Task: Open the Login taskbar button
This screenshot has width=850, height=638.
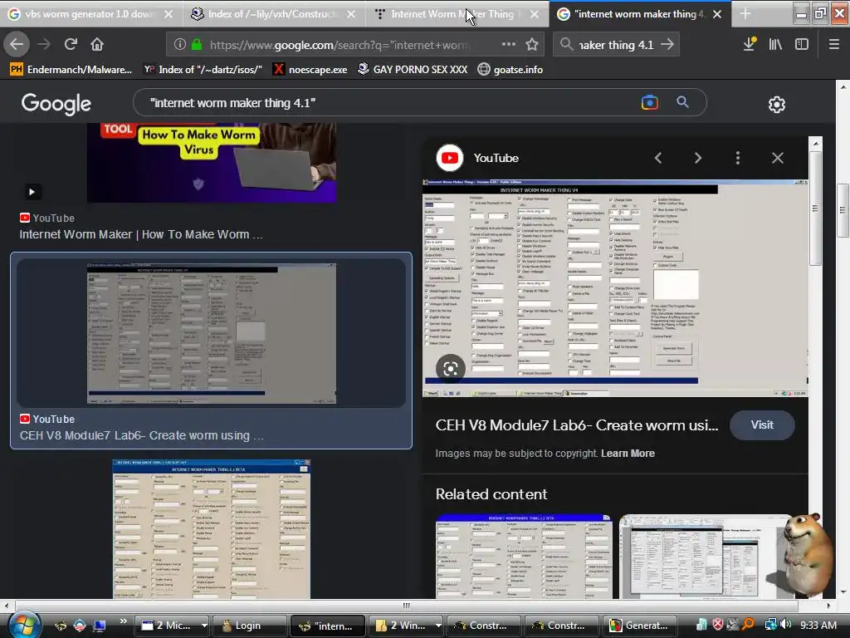Action: pyautogui.click(x=249, y=626)
